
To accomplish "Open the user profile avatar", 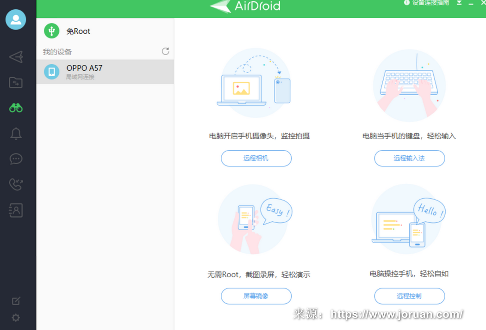I will tap(16, 19).
